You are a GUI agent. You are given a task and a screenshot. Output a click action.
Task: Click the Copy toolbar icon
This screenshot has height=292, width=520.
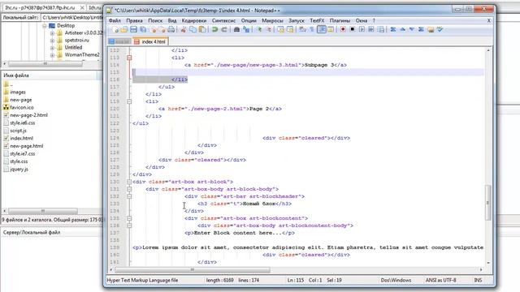193,30
